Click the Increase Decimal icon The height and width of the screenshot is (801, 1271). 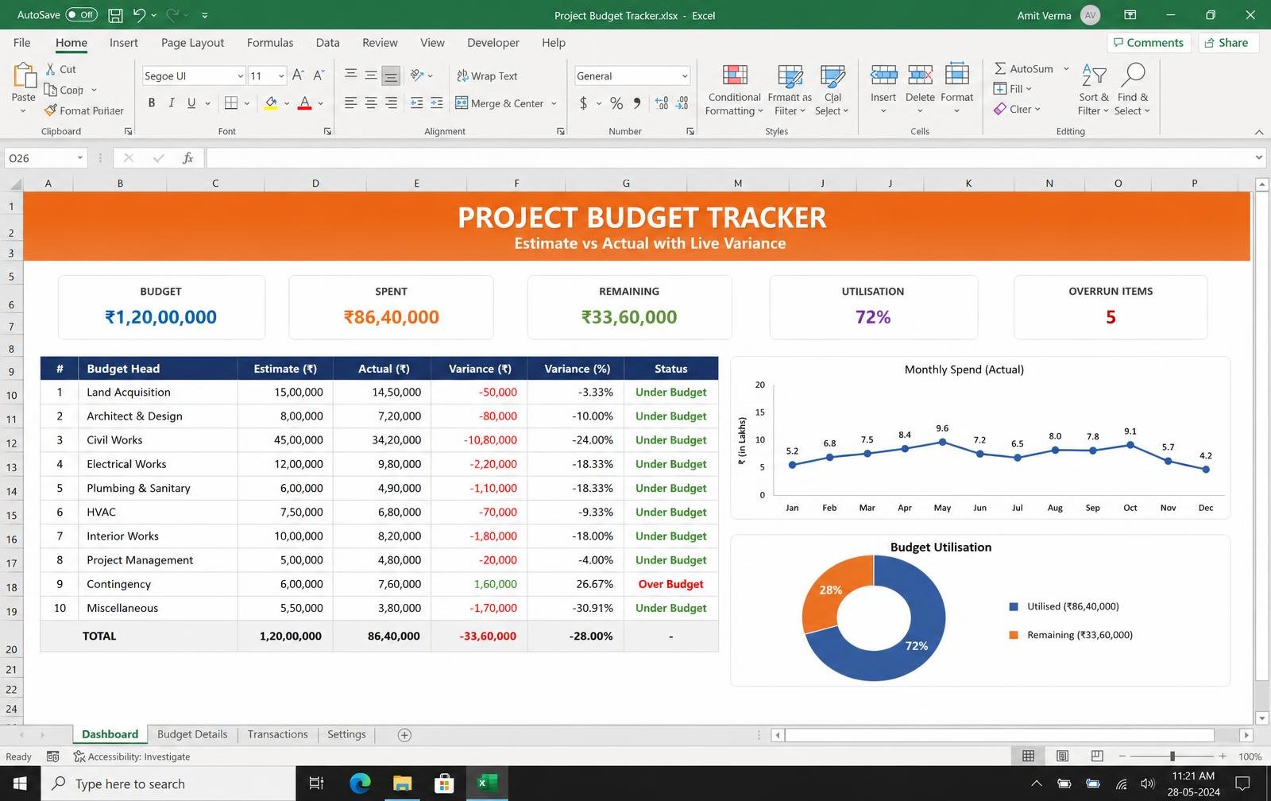662,103
